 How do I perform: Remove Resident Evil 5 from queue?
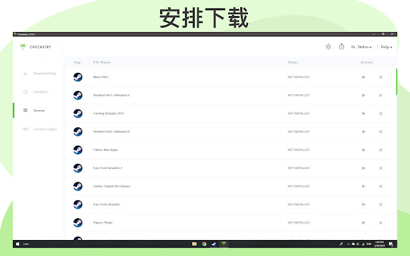click(x=381, y=95)
